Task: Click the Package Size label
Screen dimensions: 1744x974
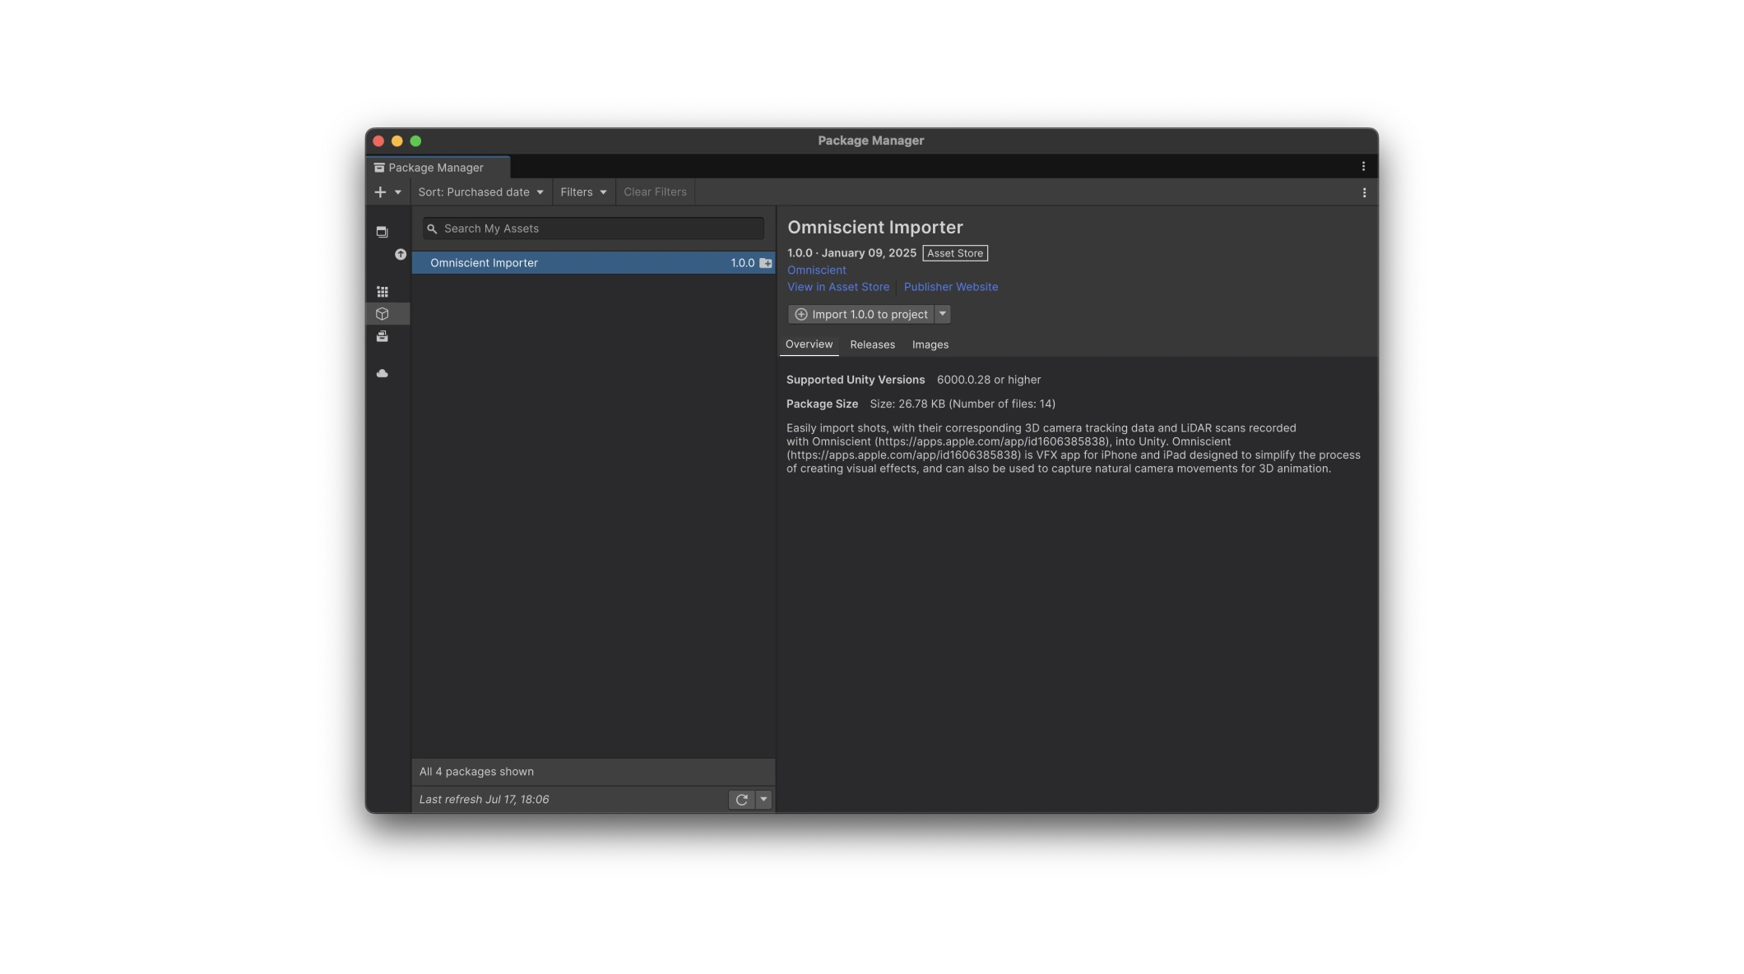Action: [822, 404]
